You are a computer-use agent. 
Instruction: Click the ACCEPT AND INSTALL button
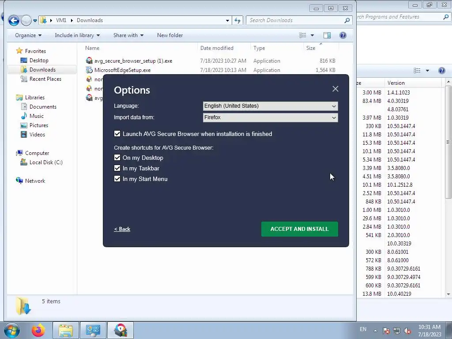pos(300,229)
